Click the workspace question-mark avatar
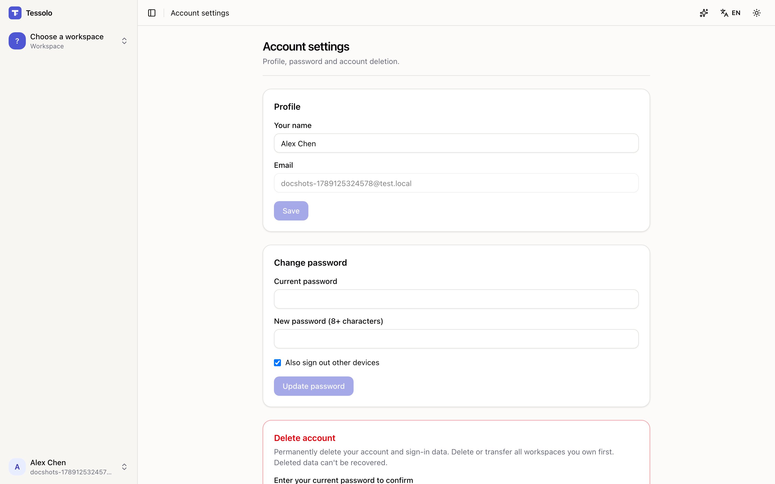Image resolution: width=775 pixels, height=484 pixels. (17, 41)
